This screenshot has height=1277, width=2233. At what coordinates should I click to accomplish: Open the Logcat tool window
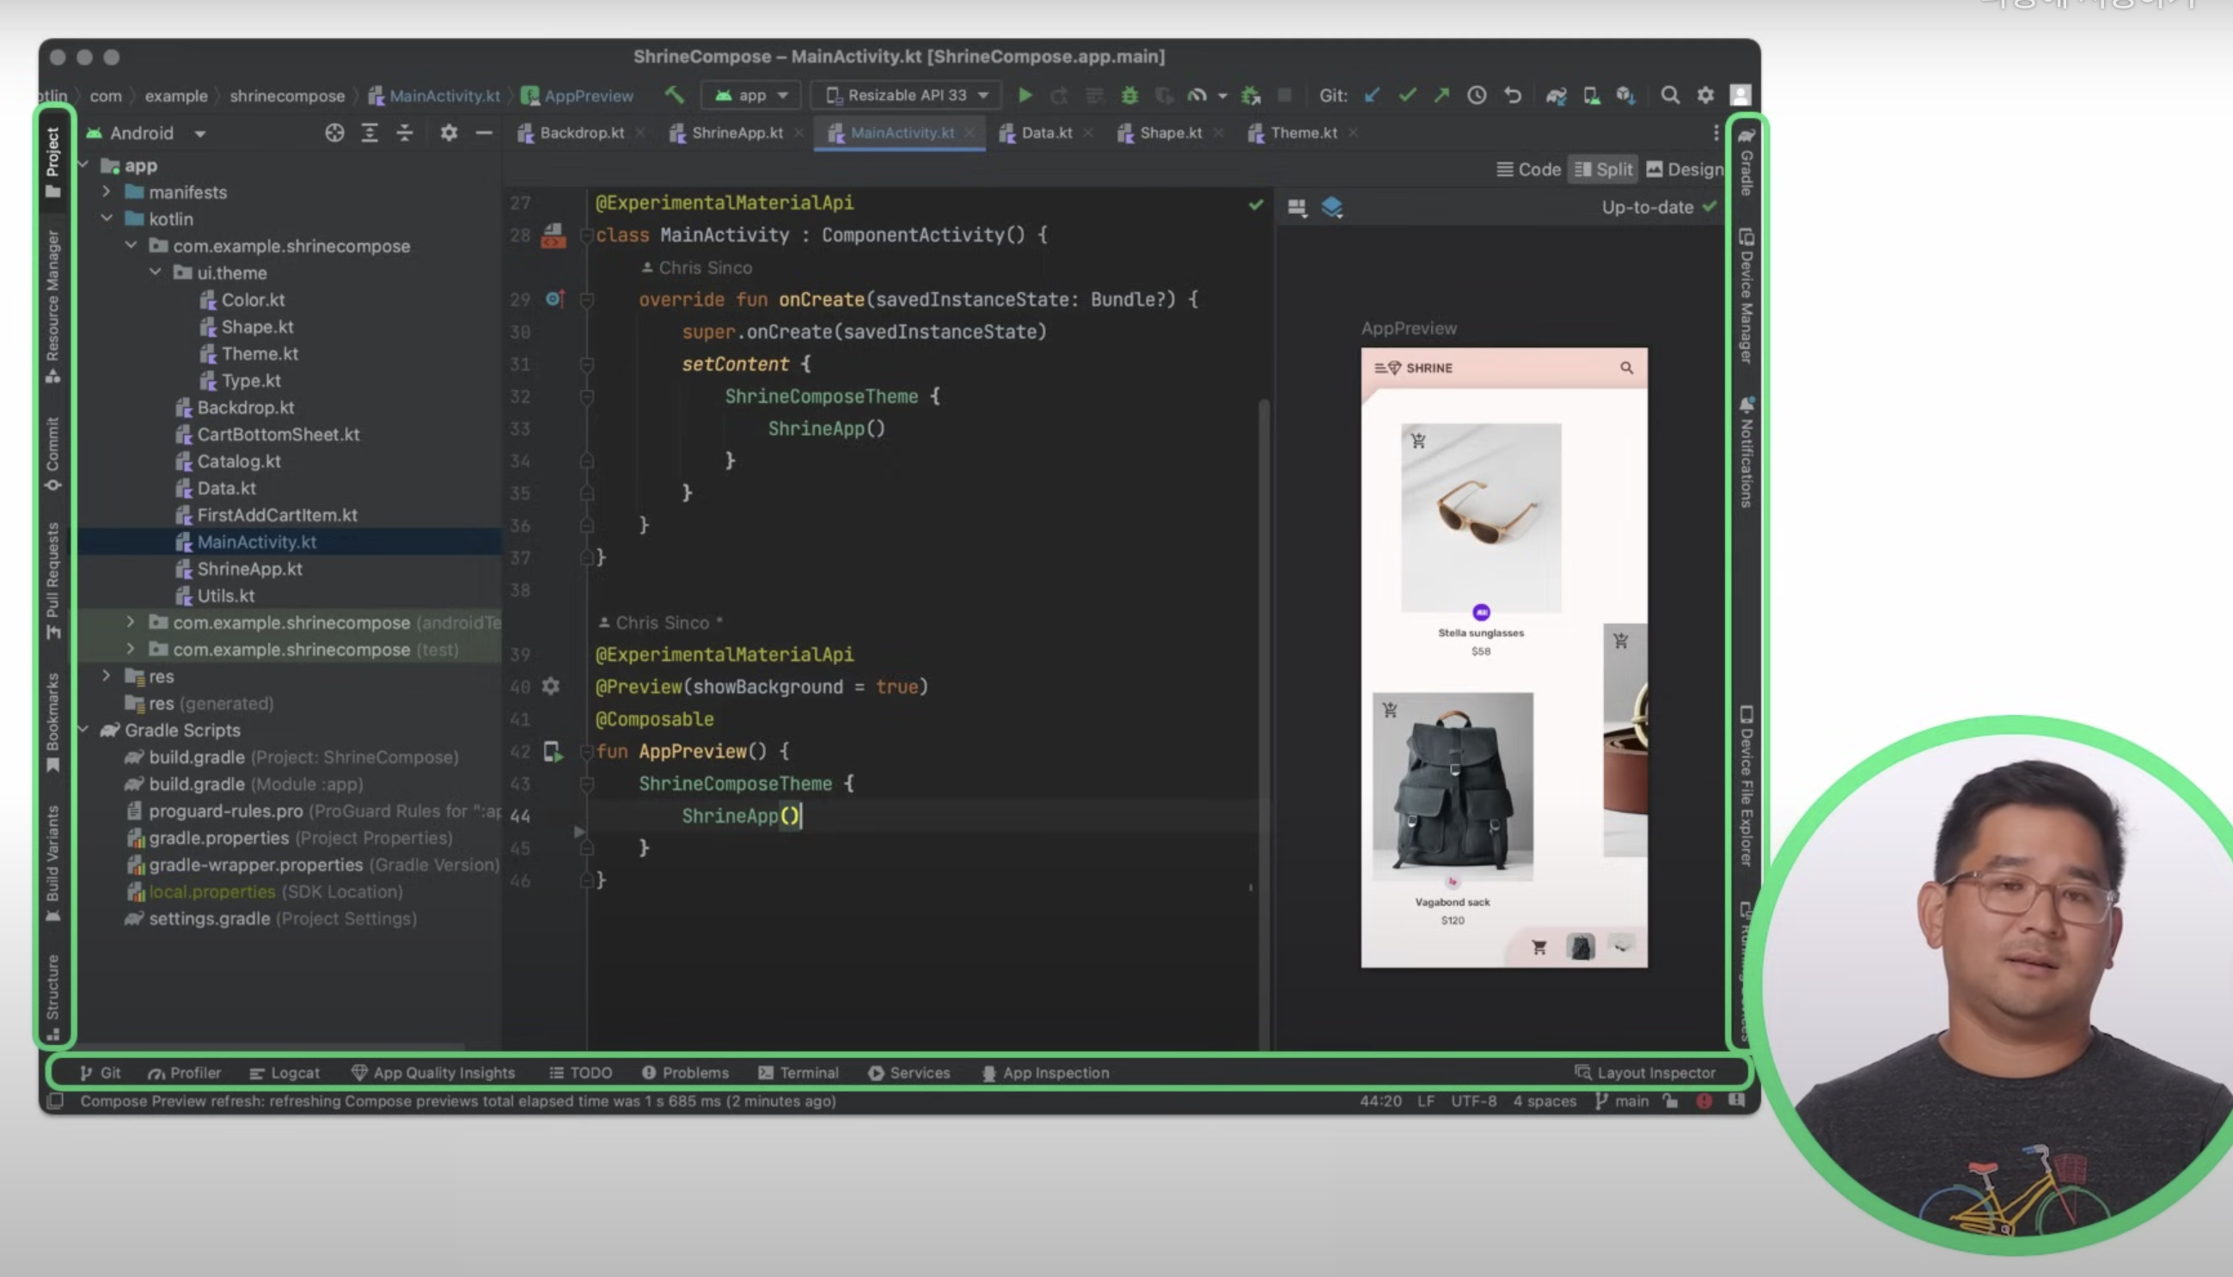coord(285,1072)
